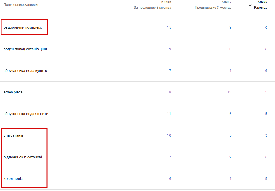Click value 7 in відпочинок в сатанові row

pos(170,157)
